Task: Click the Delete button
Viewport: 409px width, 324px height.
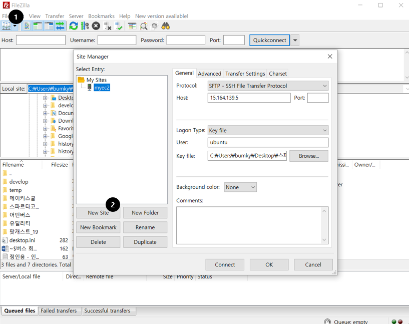Action: click(98, 242)
